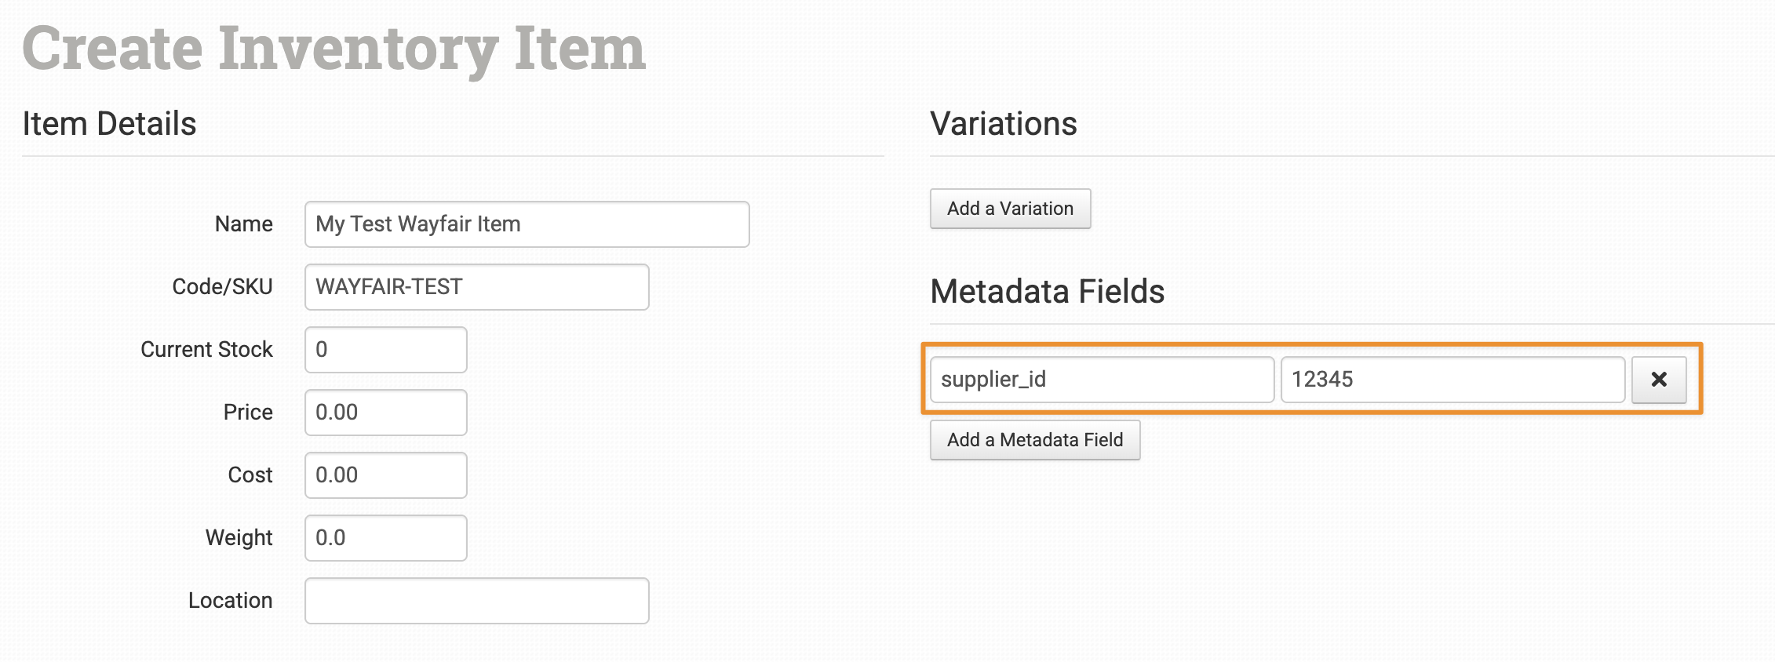
Task: Click into the Code/SKU text box
Action: [476, 287]
